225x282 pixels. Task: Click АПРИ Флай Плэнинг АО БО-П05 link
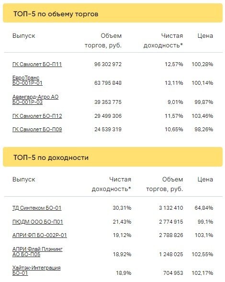[x=37, y=252]
